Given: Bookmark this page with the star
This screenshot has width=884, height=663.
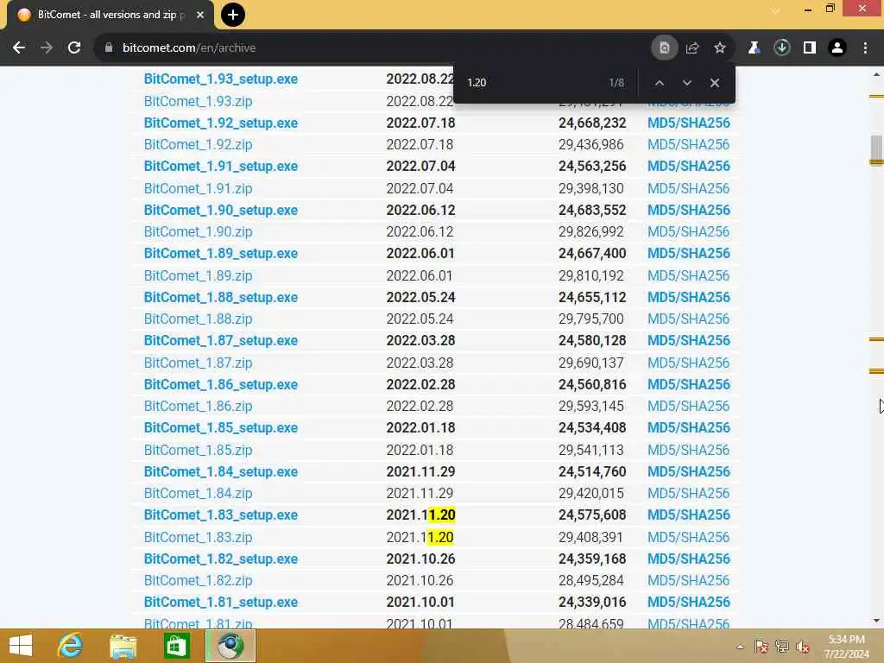Looking at the screenshot, I should coord(720,48).
